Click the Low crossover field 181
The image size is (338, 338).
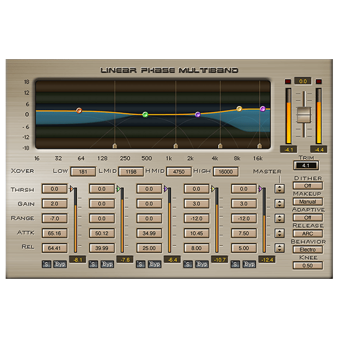[83, 172]
